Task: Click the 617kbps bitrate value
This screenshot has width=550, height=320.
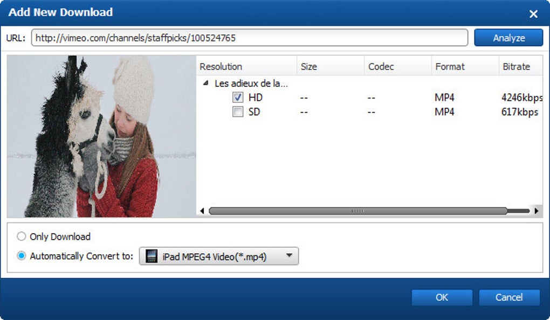Action: click(519, 112)
